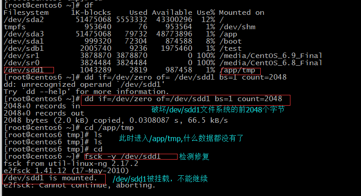This screenshot has height=196, width=361.
Task: Click the tmpfs filesystem row
Action: (129, 27)
